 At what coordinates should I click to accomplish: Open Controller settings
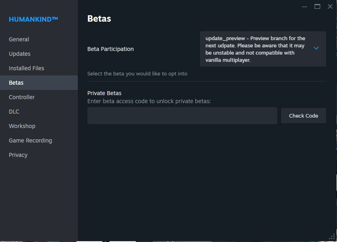(x=22, y=97)
